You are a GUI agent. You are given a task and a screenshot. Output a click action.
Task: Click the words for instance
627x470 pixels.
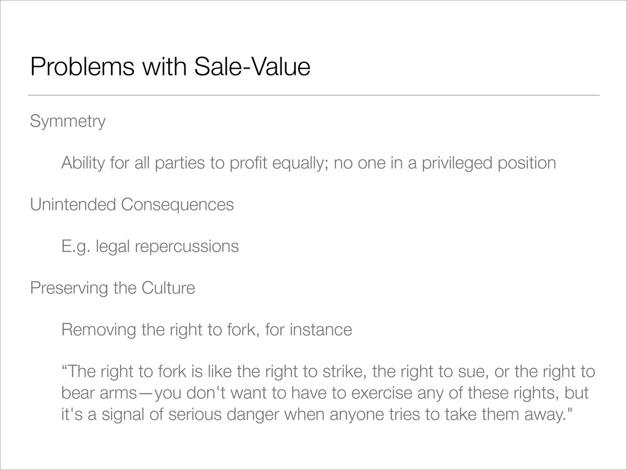309,330
